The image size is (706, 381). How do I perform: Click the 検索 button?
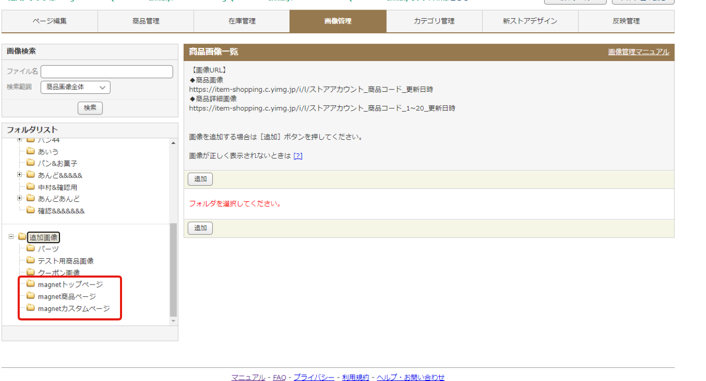(x=90, y=108)
